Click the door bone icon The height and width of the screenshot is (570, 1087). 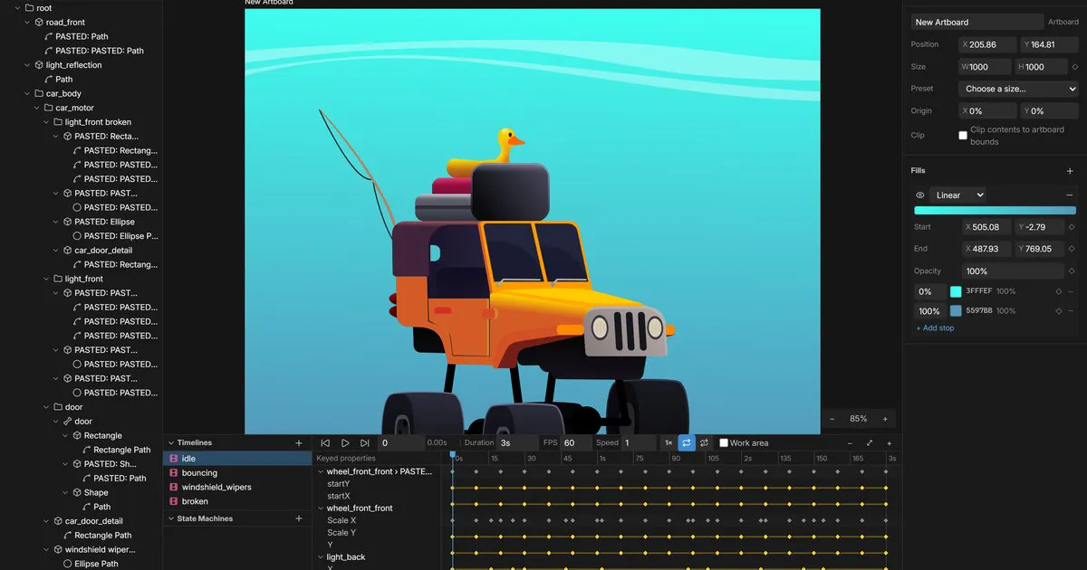click(x=68, y=422)
